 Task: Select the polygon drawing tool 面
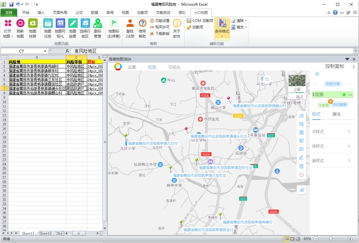pyautogui.click(x=301, y=133)
